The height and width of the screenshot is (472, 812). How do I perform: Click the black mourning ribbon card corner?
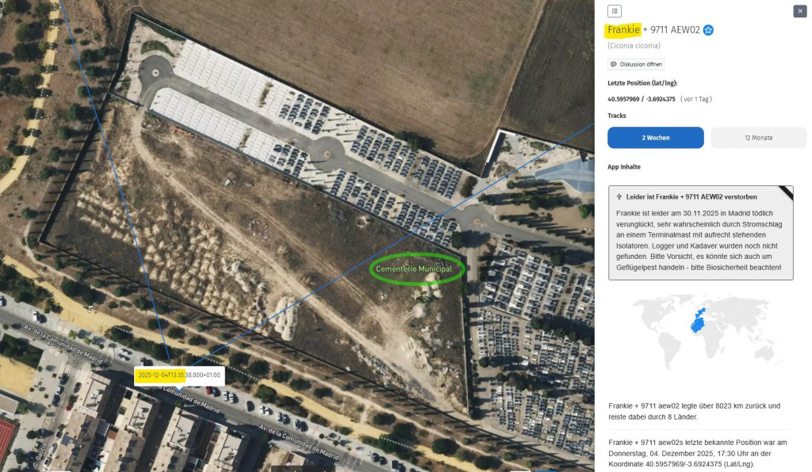pos(786,192)
